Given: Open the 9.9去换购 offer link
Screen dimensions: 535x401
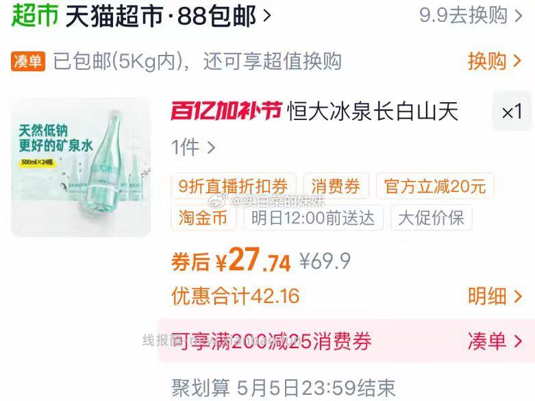Looking at the screenshot, I should coord(471,15).
